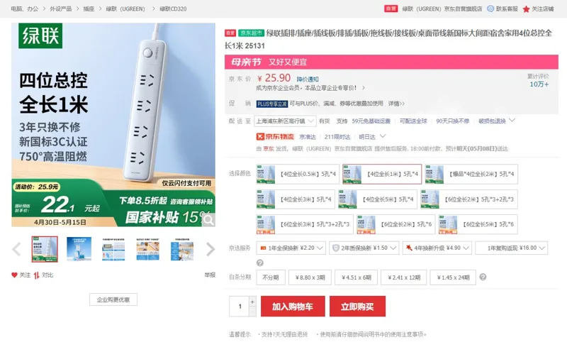Choose option 【6位全长5米】5孔*6
The height and width of the screenshot is (342, 567).
coord(478,224)
